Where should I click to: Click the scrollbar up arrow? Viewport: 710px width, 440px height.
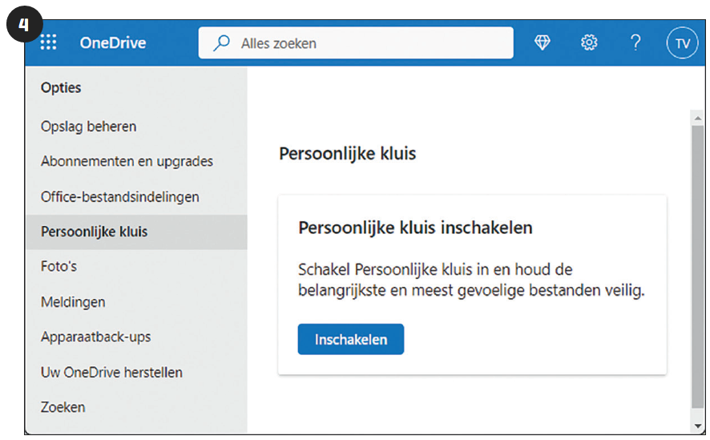[x=698, y=118]
